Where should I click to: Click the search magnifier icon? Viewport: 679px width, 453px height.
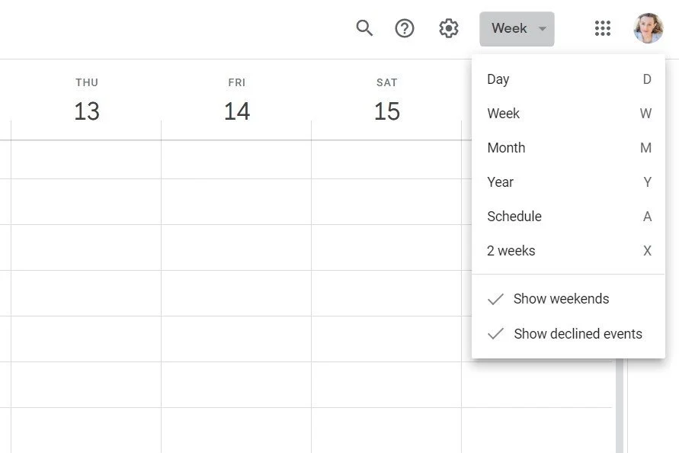coord(364,28)
